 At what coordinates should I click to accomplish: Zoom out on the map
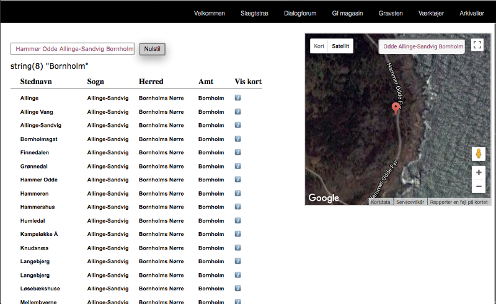pos(478,186)
